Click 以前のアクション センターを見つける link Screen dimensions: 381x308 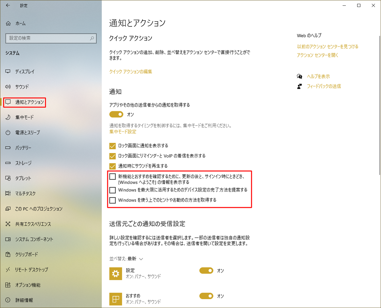(328, 46)
